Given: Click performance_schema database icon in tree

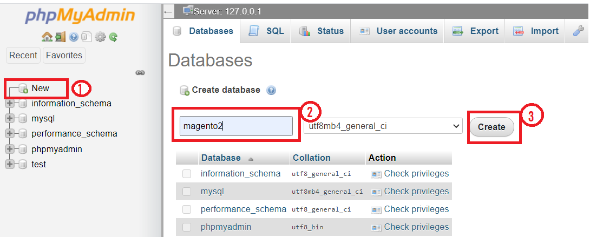Looking at the screenshot, I should [x=23, y=134].
